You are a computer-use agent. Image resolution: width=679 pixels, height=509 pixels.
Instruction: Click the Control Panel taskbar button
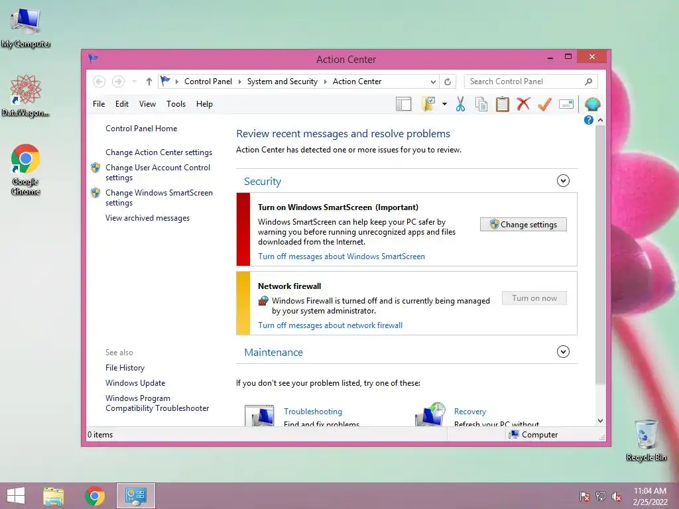point(135,496)
